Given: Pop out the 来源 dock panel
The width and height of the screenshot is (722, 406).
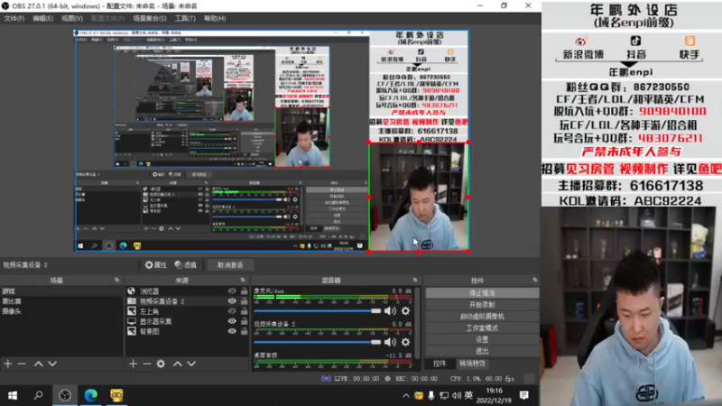Looking at the screenshot, I should point(243,280).
